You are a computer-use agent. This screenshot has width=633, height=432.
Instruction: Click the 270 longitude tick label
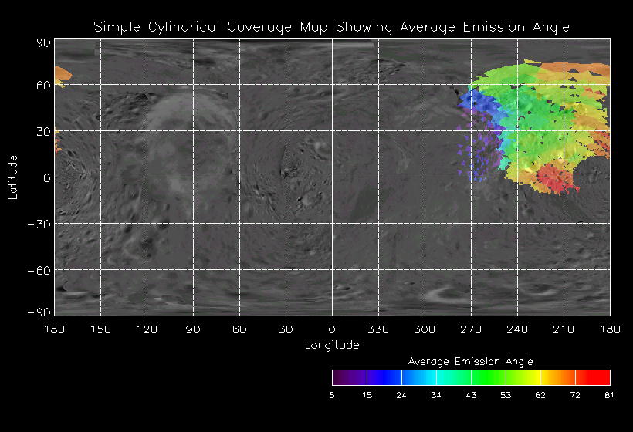point(471,330)
